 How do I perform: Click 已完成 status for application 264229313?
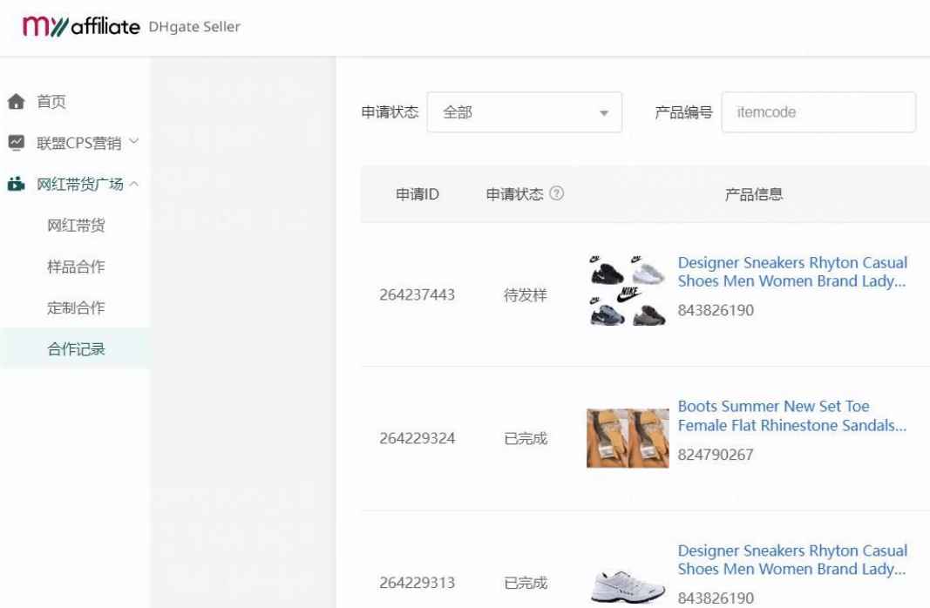(525, 583)
